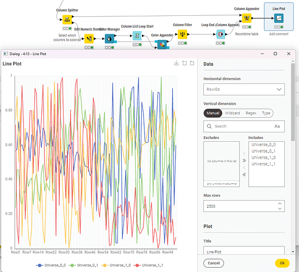Click the Cancel button
The image size is (299, 272).
pyautogui.click(x=214, y=263)
